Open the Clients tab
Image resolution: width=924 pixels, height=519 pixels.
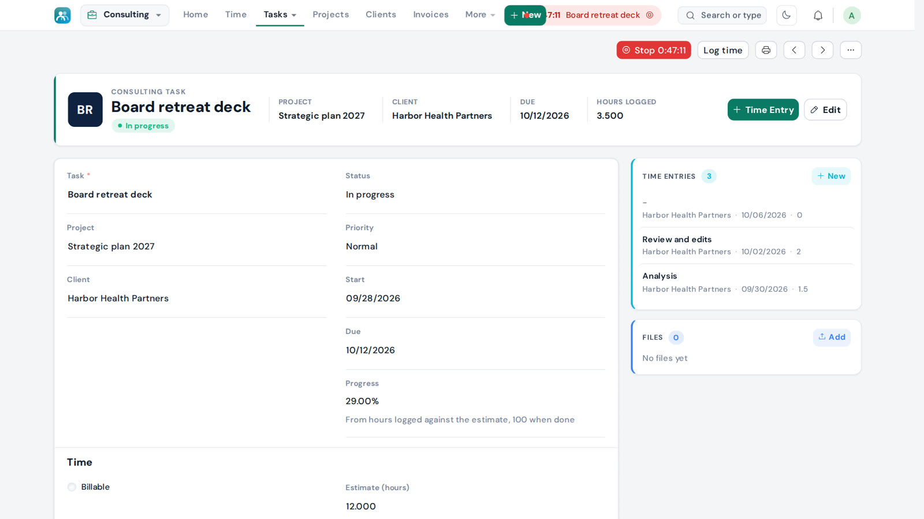point(381,14)
